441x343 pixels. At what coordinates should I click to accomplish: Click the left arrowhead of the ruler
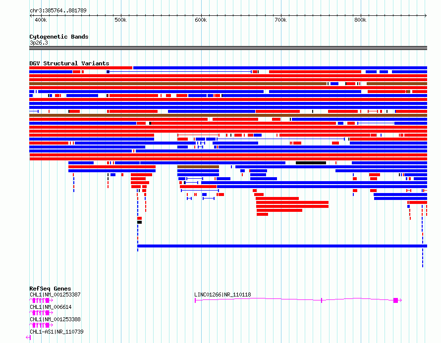point(31,15)
